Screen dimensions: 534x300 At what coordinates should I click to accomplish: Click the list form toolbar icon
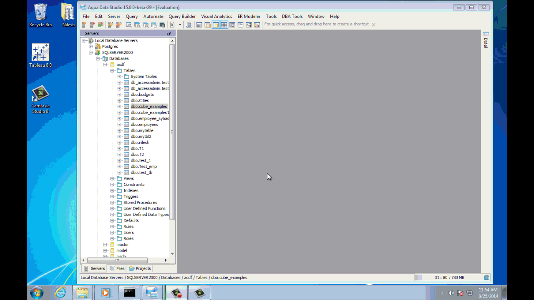240,25
